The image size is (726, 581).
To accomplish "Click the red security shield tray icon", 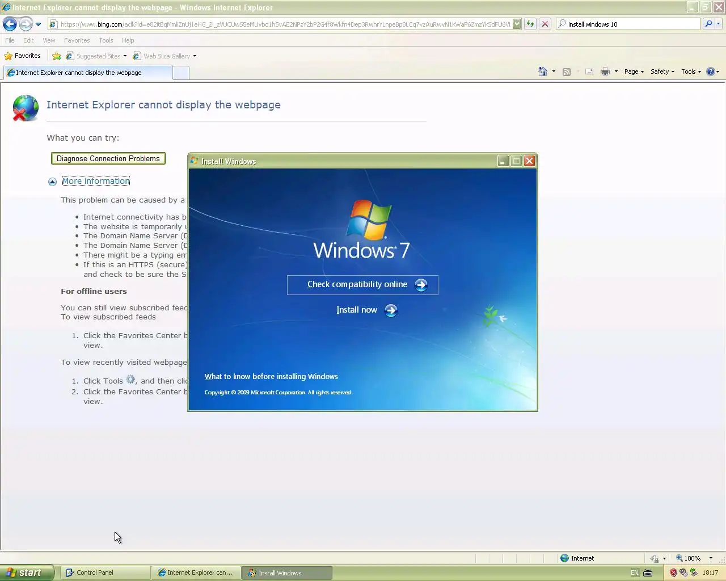I will [x=673, y=572].
